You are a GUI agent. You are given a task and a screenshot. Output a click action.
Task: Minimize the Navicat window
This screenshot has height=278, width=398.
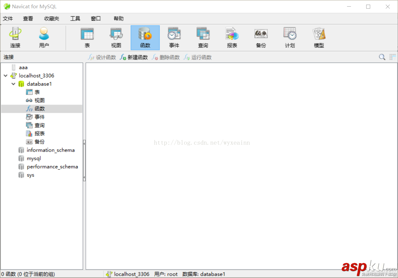[x=349, y=7]
